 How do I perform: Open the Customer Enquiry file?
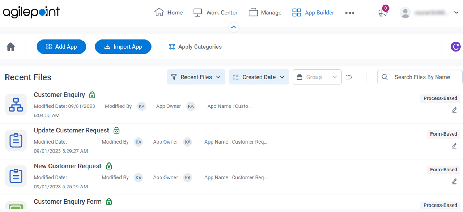[59, 95]
